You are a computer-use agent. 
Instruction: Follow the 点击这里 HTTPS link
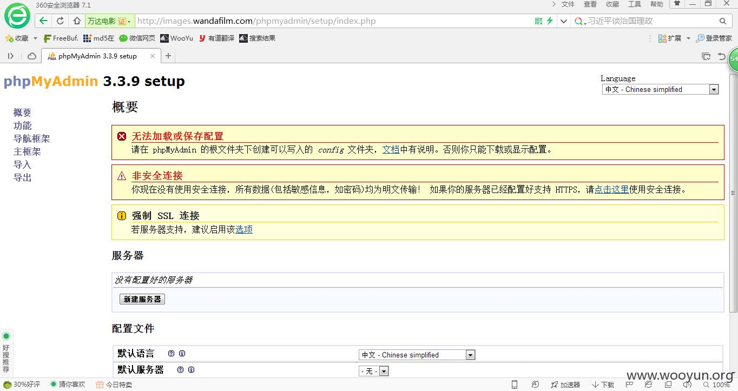tap(611, 189)
